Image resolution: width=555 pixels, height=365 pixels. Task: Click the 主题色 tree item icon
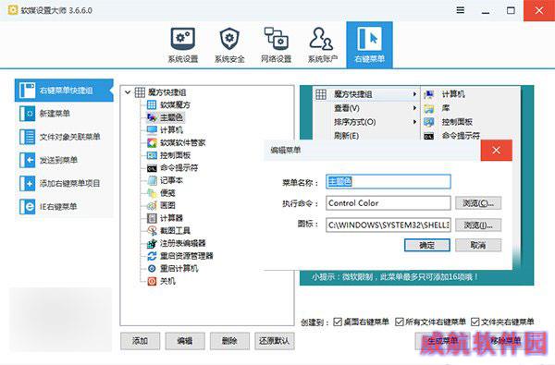152,117
